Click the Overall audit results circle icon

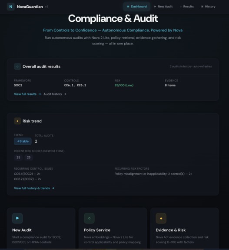point(17,66)
